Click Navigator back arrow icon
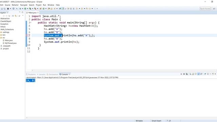 click(x=4, y=16)
